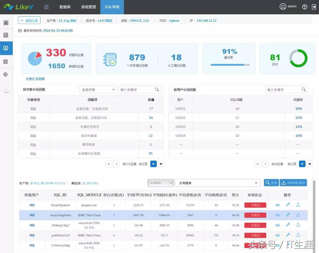
Task: Click the eye icon on row f7394x11z9dqr
Action: coord(278,246)
